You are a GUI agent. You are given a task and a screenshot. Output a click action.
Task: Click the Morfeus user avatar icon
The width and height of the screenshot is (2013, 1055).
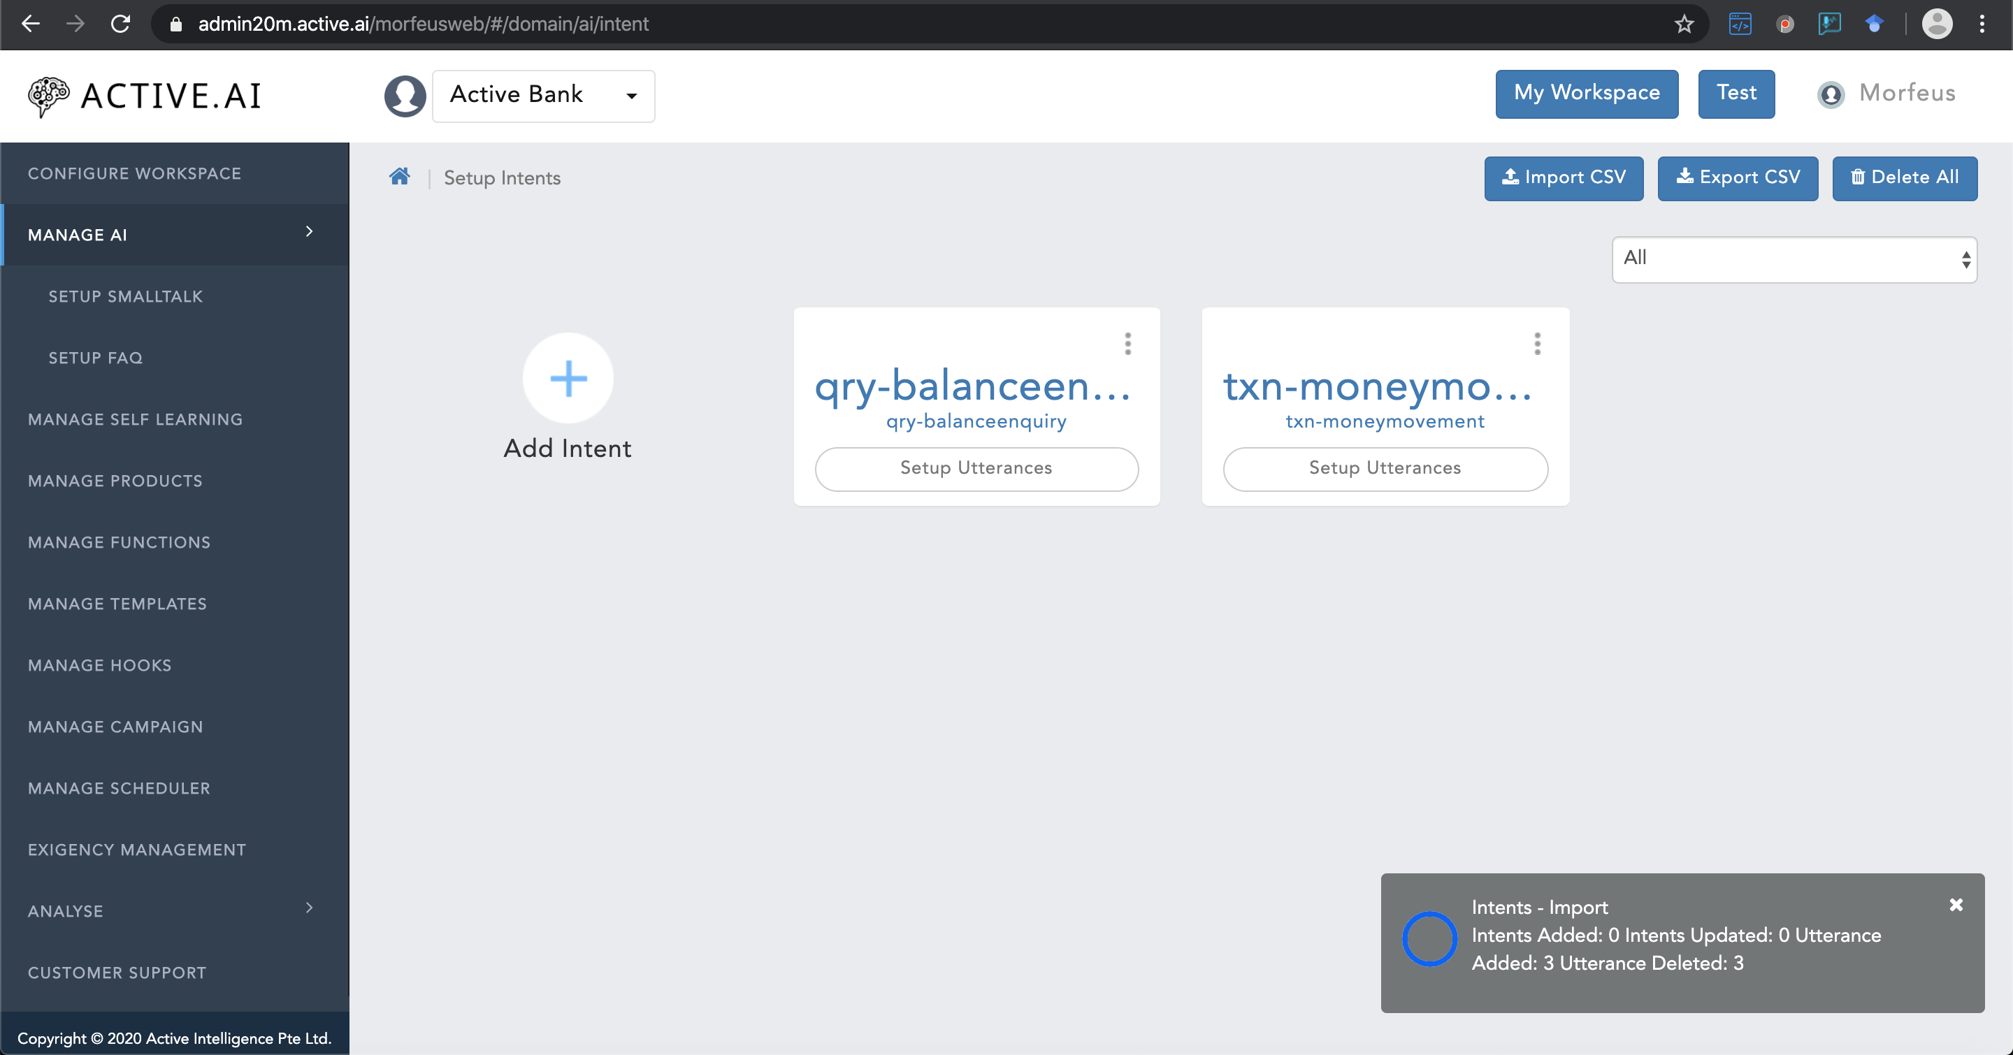coord(1831,94)
